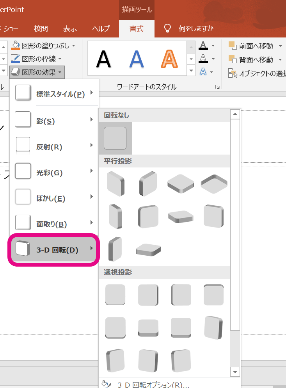Viewport: 286px width, 388px height.
Task: Choose the orange outlined WordArt style A
Action: (169, 59)
